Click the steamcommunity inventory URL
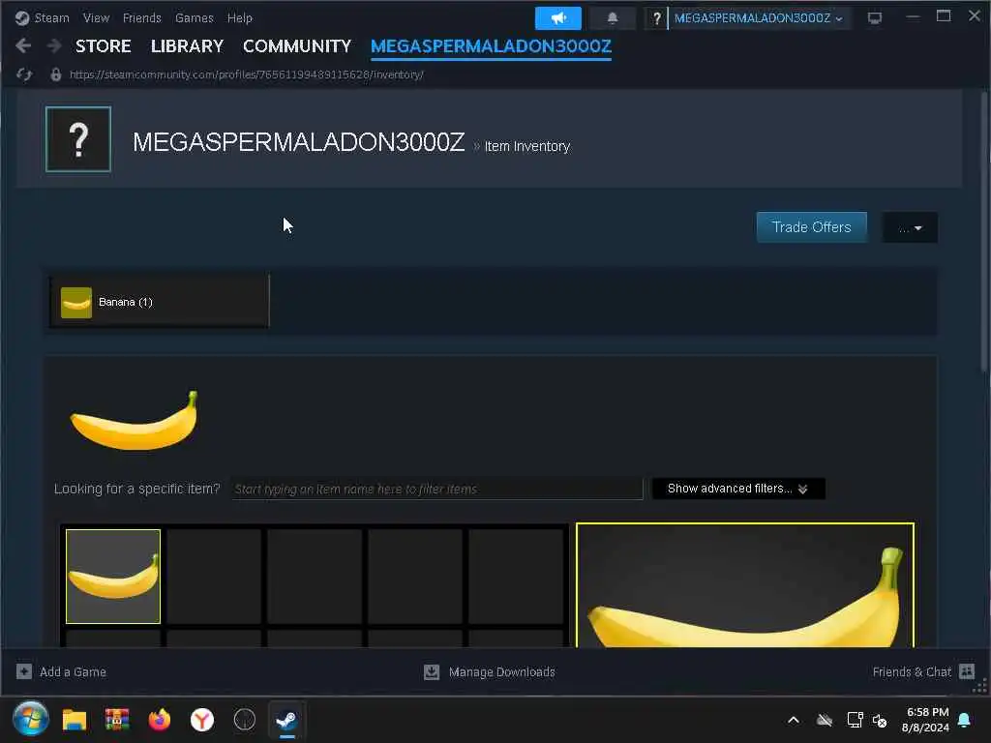The image size is (991, 743). pyautogui.click(x=247, y=74)
